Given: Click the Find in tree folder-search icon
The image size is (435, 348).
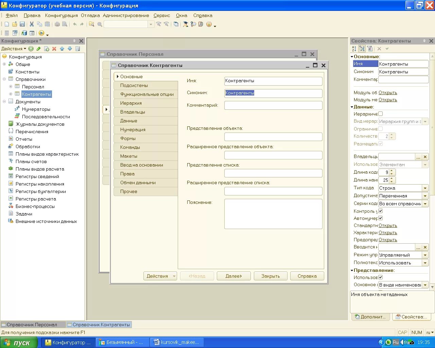Looking at the screenshot, I should 91,24.
